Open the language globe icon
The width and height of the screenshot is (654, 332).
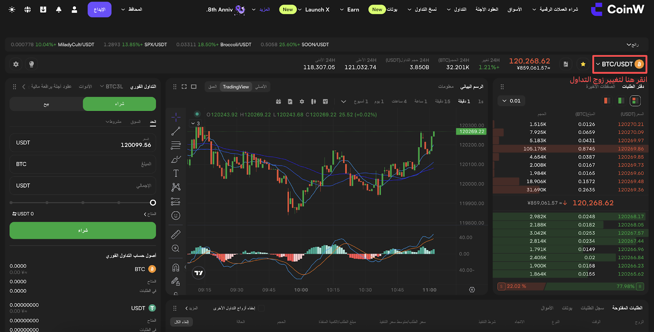click(x=27, y=9)
